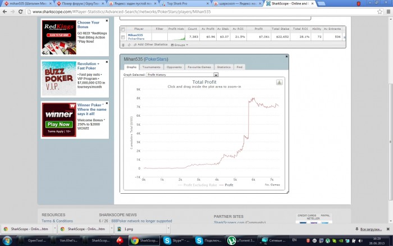Click the page vertical scrollbar
The width and height of the screenshot is (393, 246).
pyautogui.click(x=391, y=142)
